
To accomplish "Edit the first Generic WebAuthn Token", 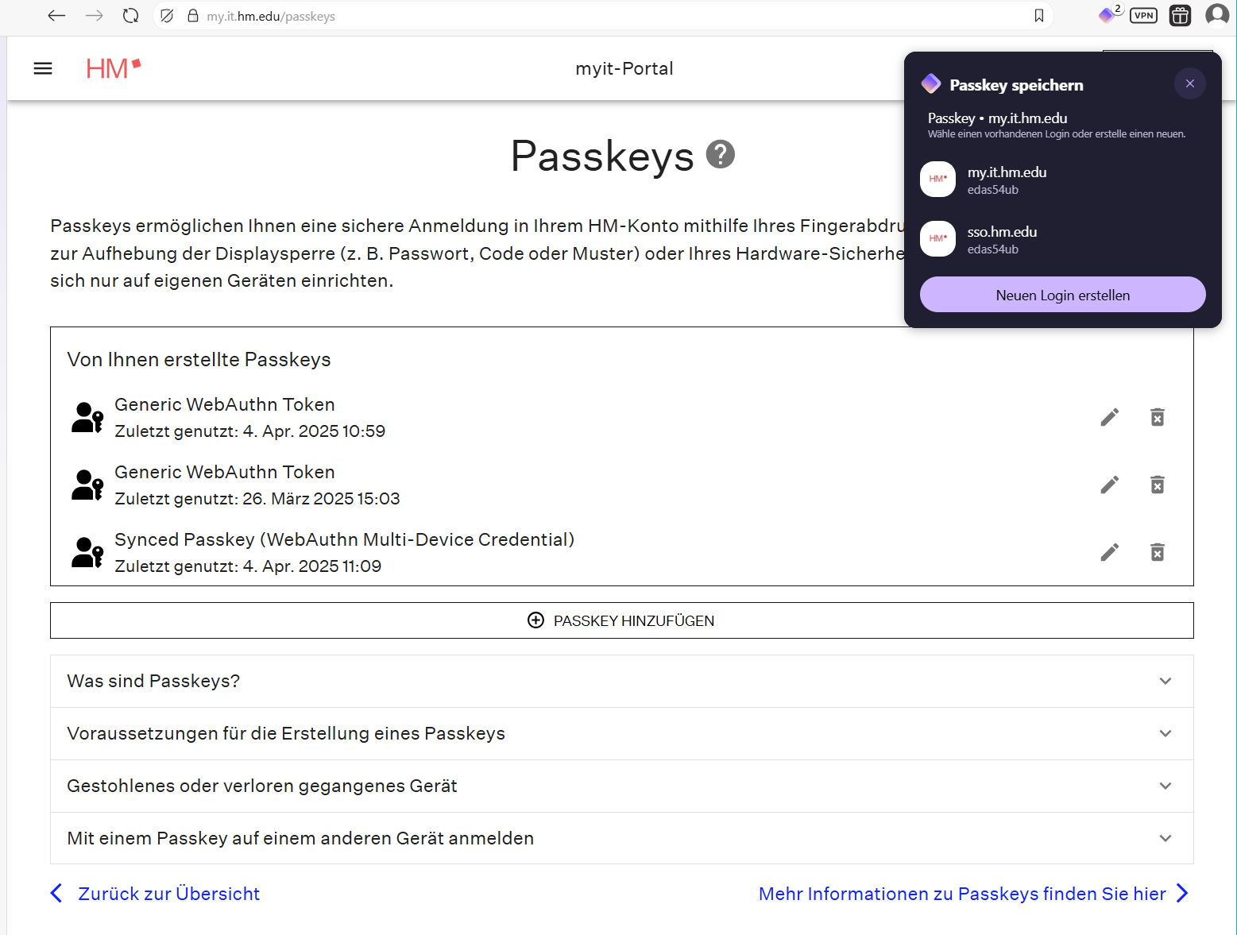I will click(1110, 417).
